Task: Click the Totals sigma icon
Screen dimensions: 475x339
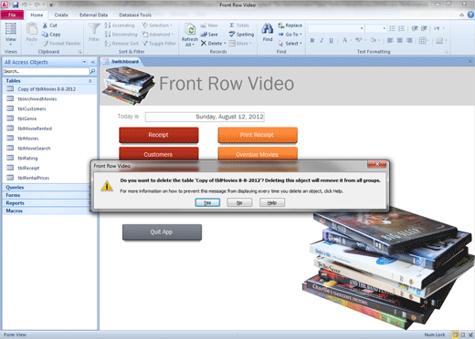Action: (x=232, y=26)
